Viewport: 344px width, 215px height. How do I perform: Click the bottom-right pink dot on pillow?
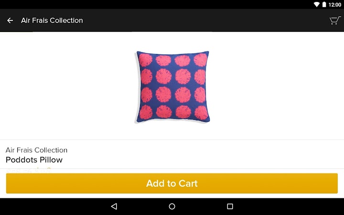tap(201, 113)
